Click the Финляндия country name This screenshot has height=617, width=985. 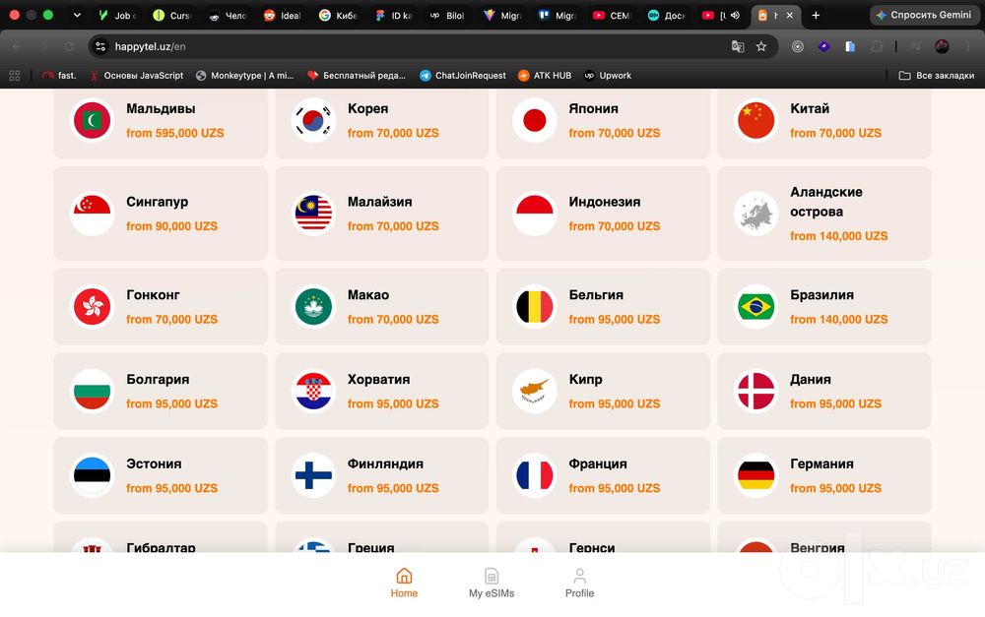385,463
